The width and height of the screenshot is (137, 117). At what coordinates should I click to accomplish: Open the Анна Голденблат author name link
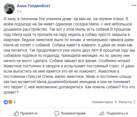pyautogui.click(x=33, y=6)
